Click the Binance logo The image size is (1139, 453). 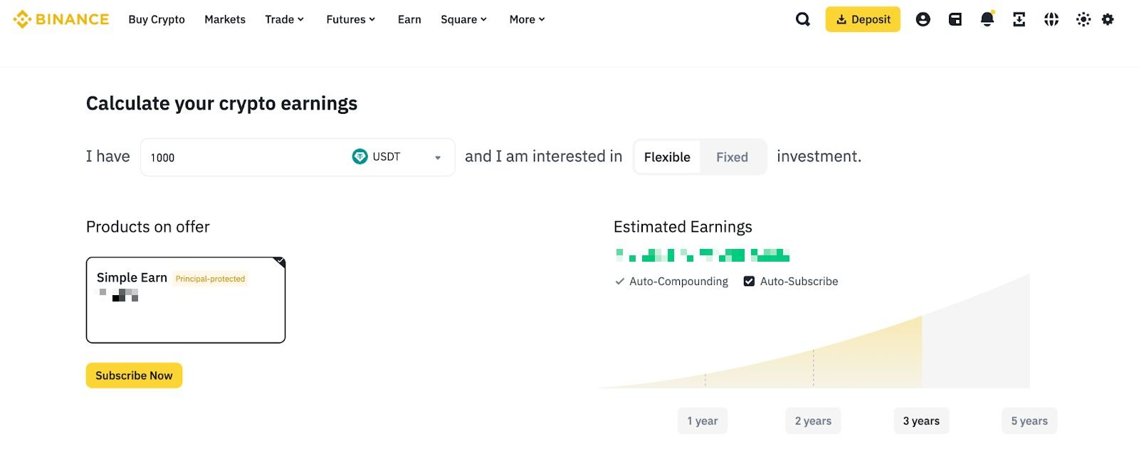[61, 19]
